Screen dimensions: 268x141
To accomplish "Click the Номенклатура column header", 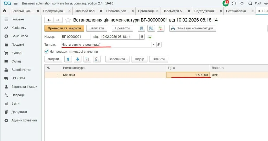I will (x=114, y=68).
